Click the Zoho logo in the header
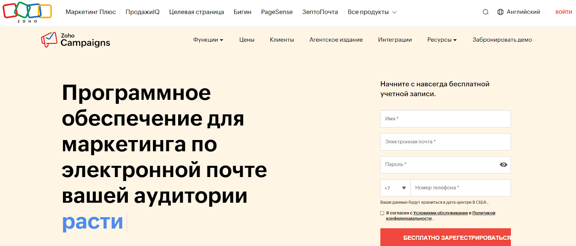The image size is (576, 246). pos(27,12)
